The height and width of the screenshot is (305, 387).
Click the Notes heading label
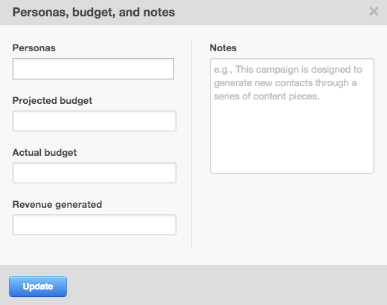pos(223,48)
